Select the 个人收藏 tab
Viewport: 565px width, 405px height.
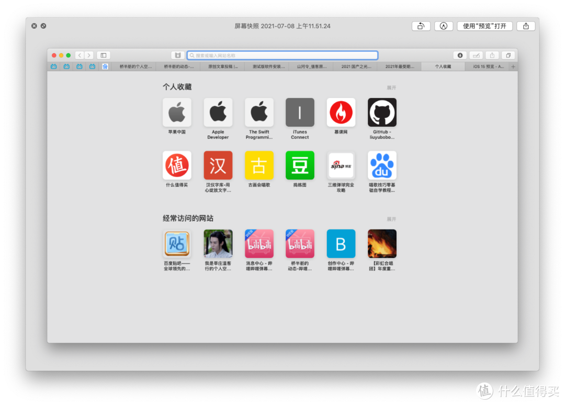point(443,67)
